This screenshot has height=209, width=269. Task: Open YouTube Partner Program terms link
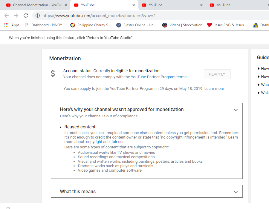tap(159, 77)
